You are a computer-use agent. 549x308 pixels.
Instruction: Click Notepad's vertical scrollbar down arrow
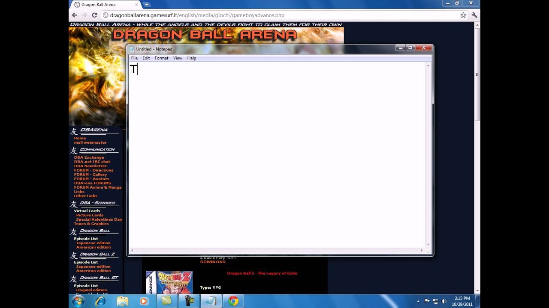click(x=428, y=244)
